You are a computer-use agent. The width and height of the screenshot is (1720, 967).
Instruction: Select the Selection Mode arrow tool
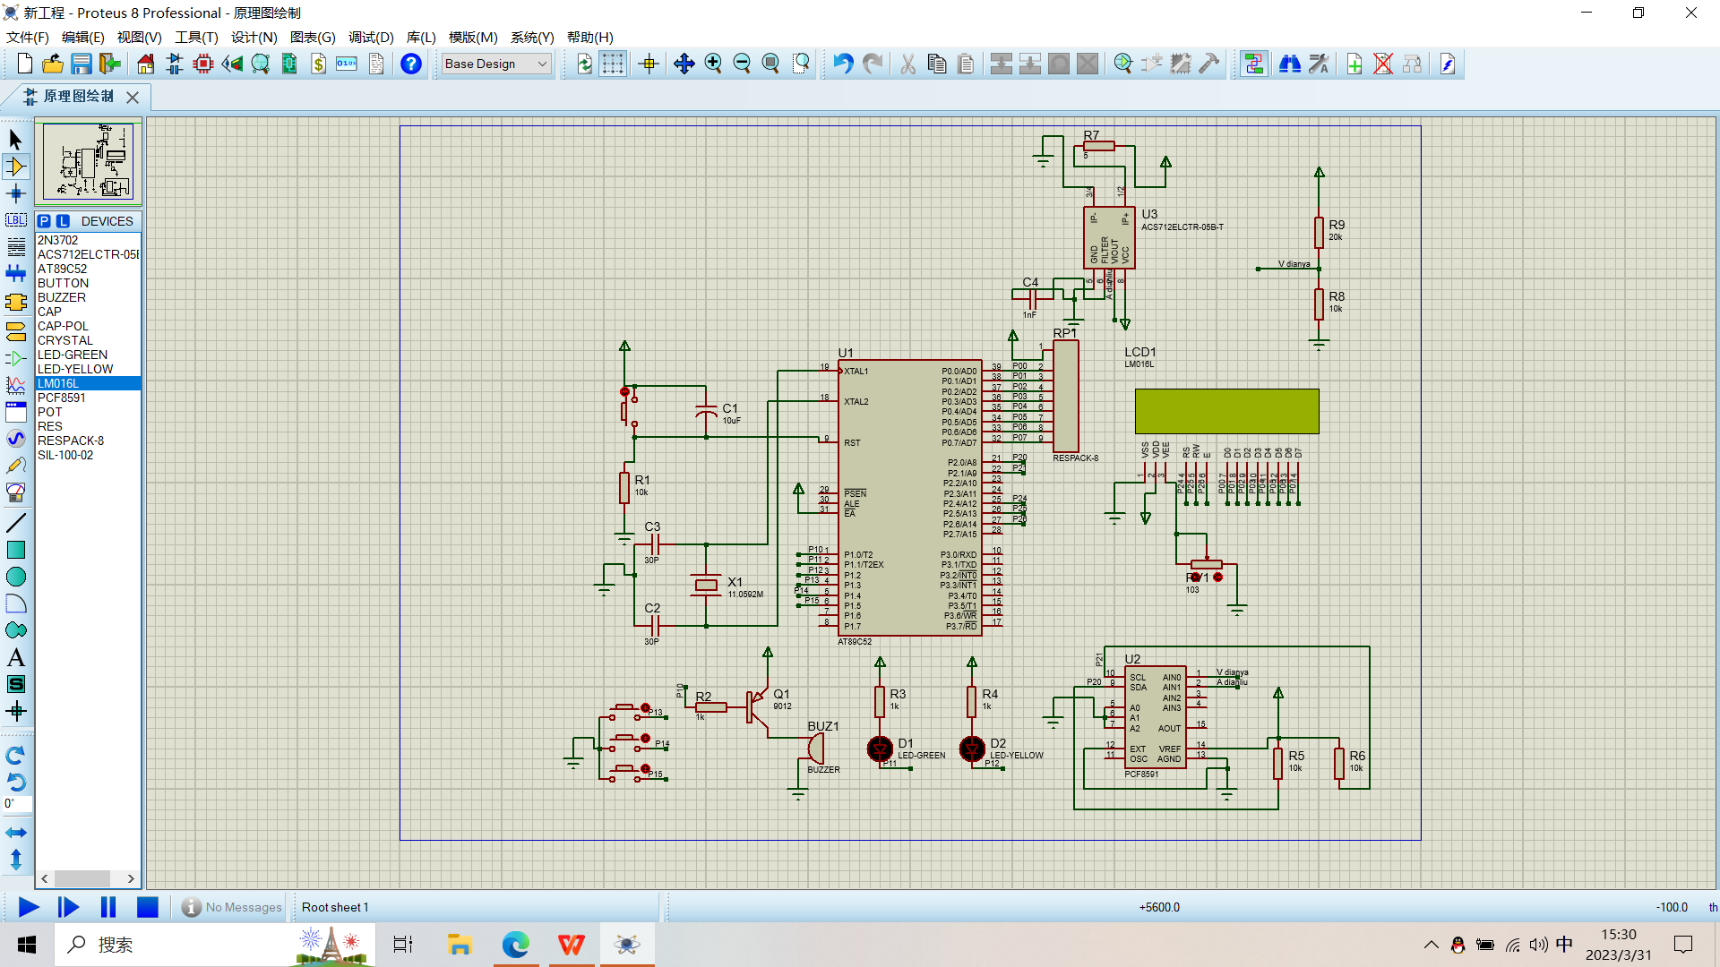click(15, 140)
